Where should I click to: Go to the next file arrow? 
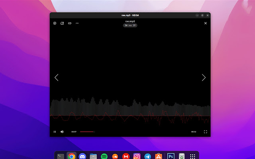(204, 78)
